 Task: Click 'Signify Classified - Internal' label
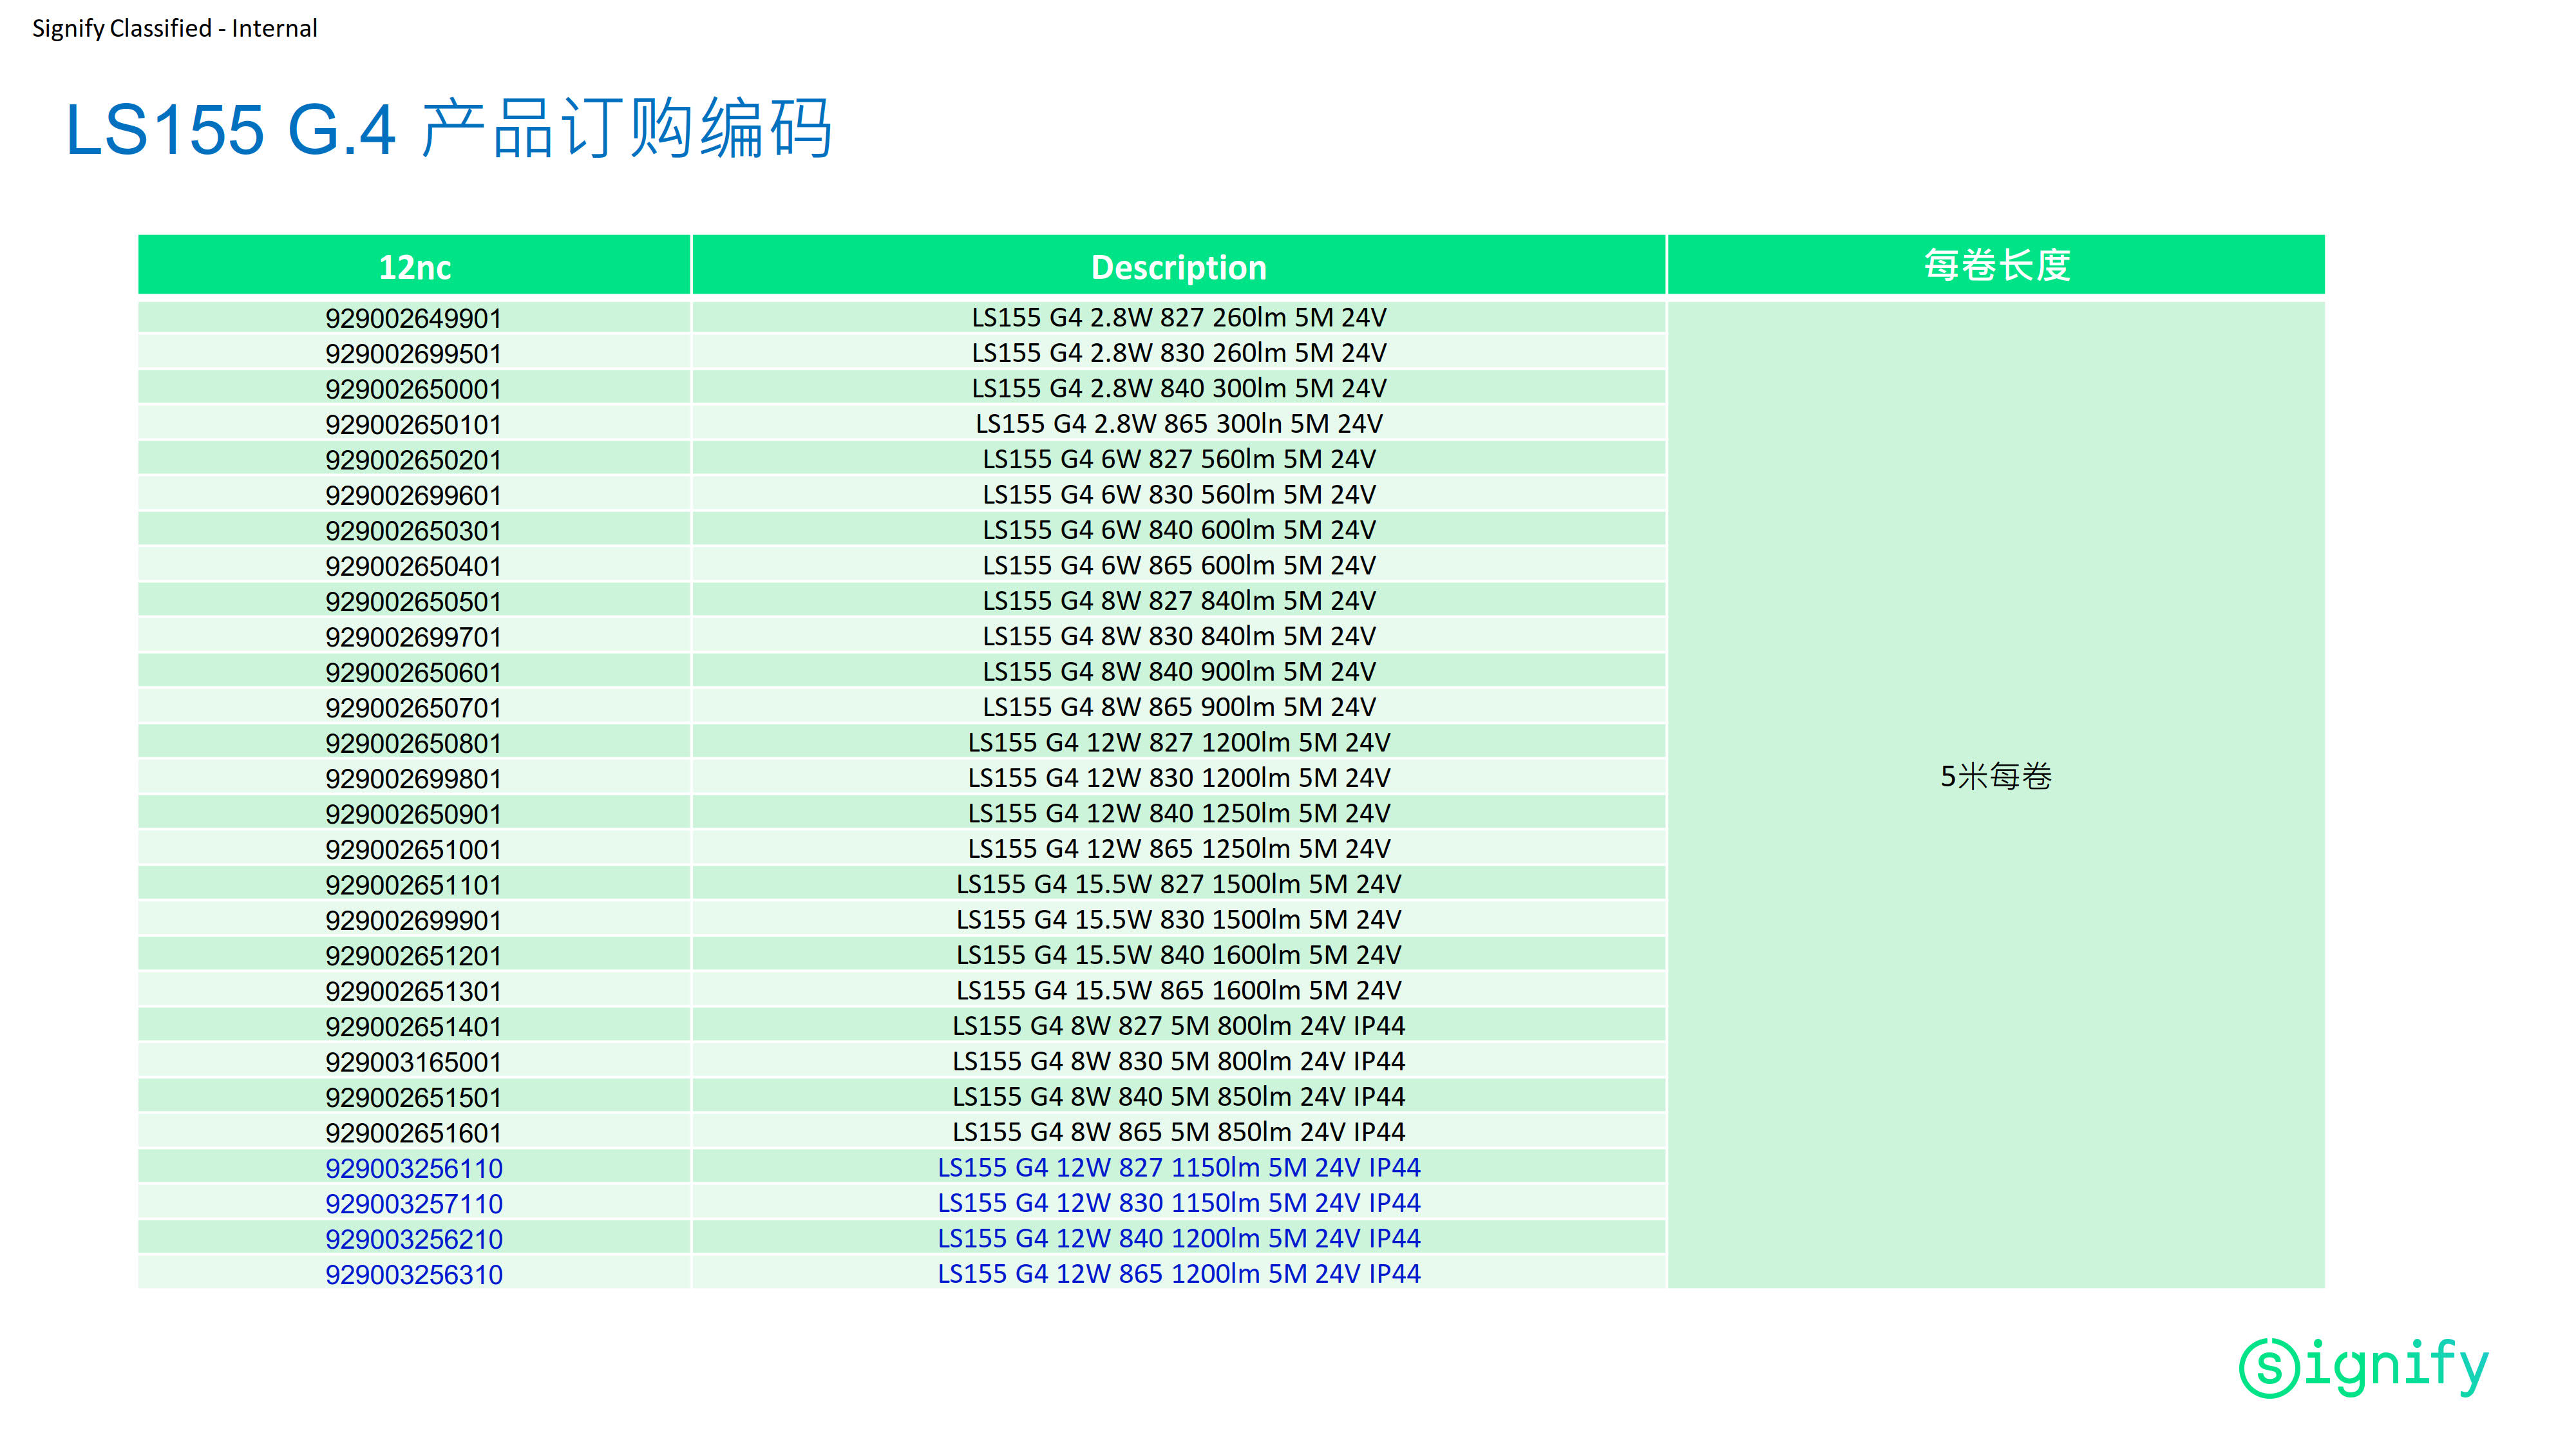point(175,28)
